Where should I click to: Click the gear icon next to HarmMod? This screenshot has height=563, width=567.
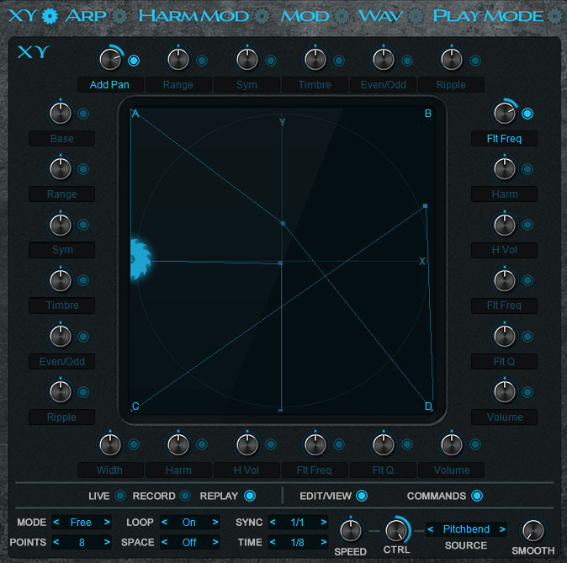[262, 16]
